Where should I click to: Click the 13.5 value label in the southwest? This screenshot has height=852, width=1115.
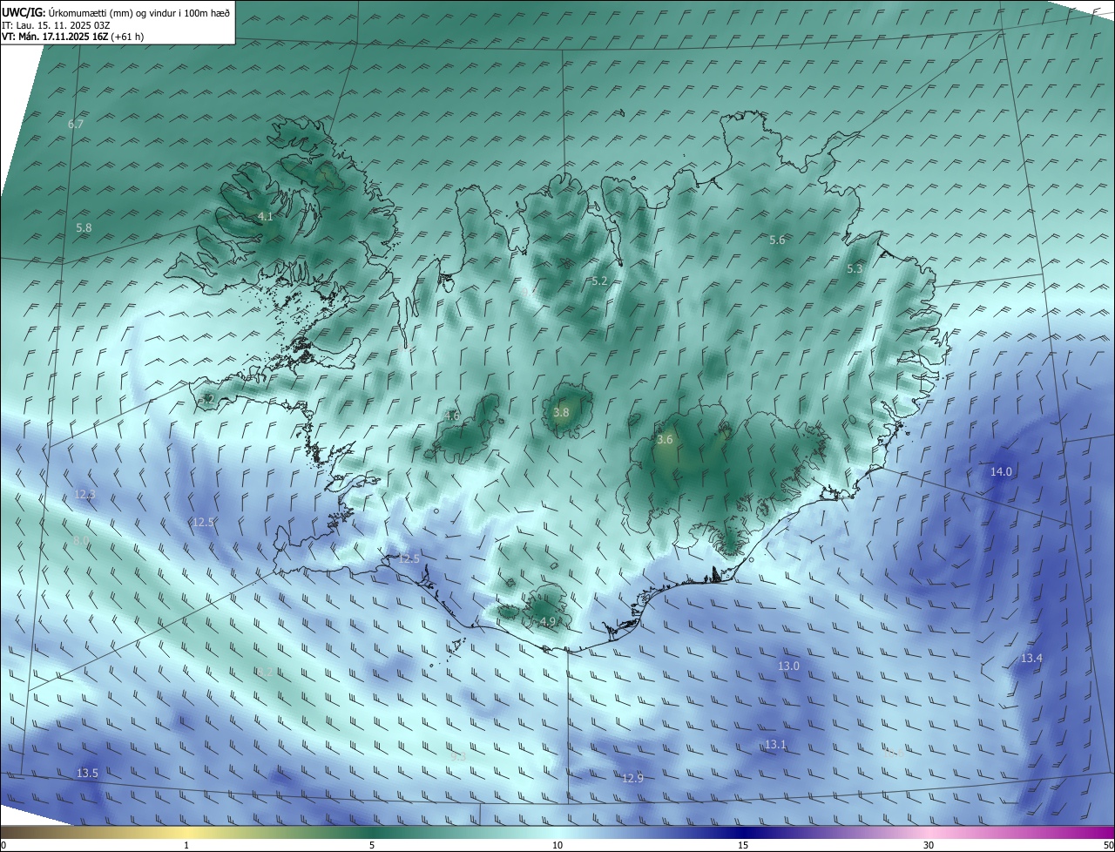(x=87, y=774)
